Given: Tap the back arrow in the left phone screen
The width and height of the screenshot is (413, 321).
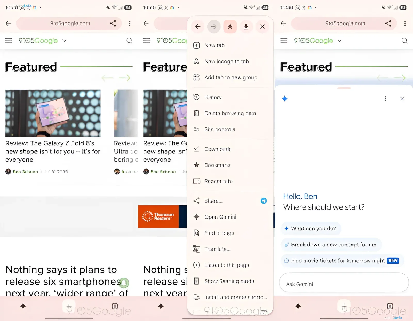Looking at the screenshot, I should point(8,23).
